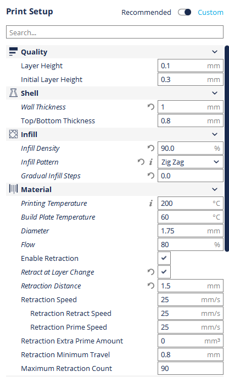Screen dimensions: 229x377
Task: Toggle Recommended/Custom mode switch
Action: tap(185, 12)
